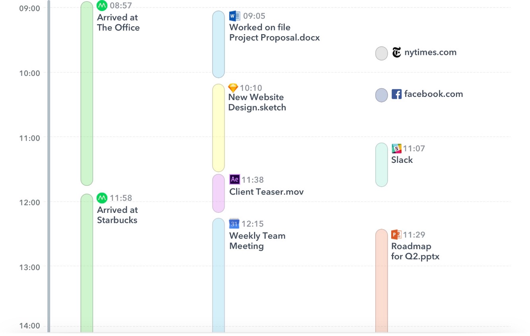
Task: Select the mint Slack timeline bar
Action: [x=381, y=164]
